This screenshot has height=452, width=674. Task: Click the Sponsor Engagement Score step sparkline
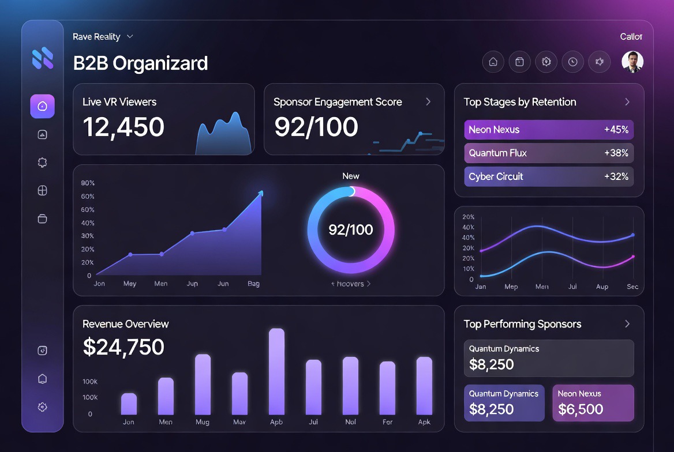pyautogui.click(x=406, y=143)
